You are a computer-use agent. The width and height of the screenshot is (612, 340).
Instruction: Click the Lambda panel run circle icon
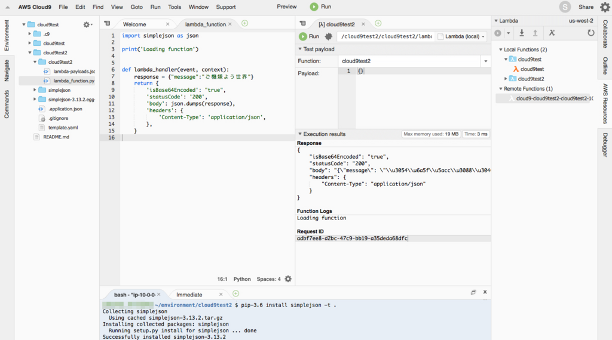498,33
